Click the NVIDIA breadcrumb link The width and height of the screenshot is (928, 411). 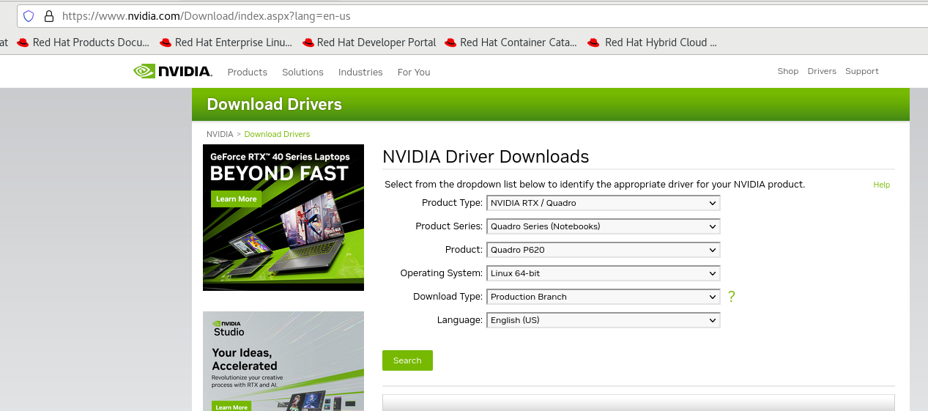pos(220,134)
